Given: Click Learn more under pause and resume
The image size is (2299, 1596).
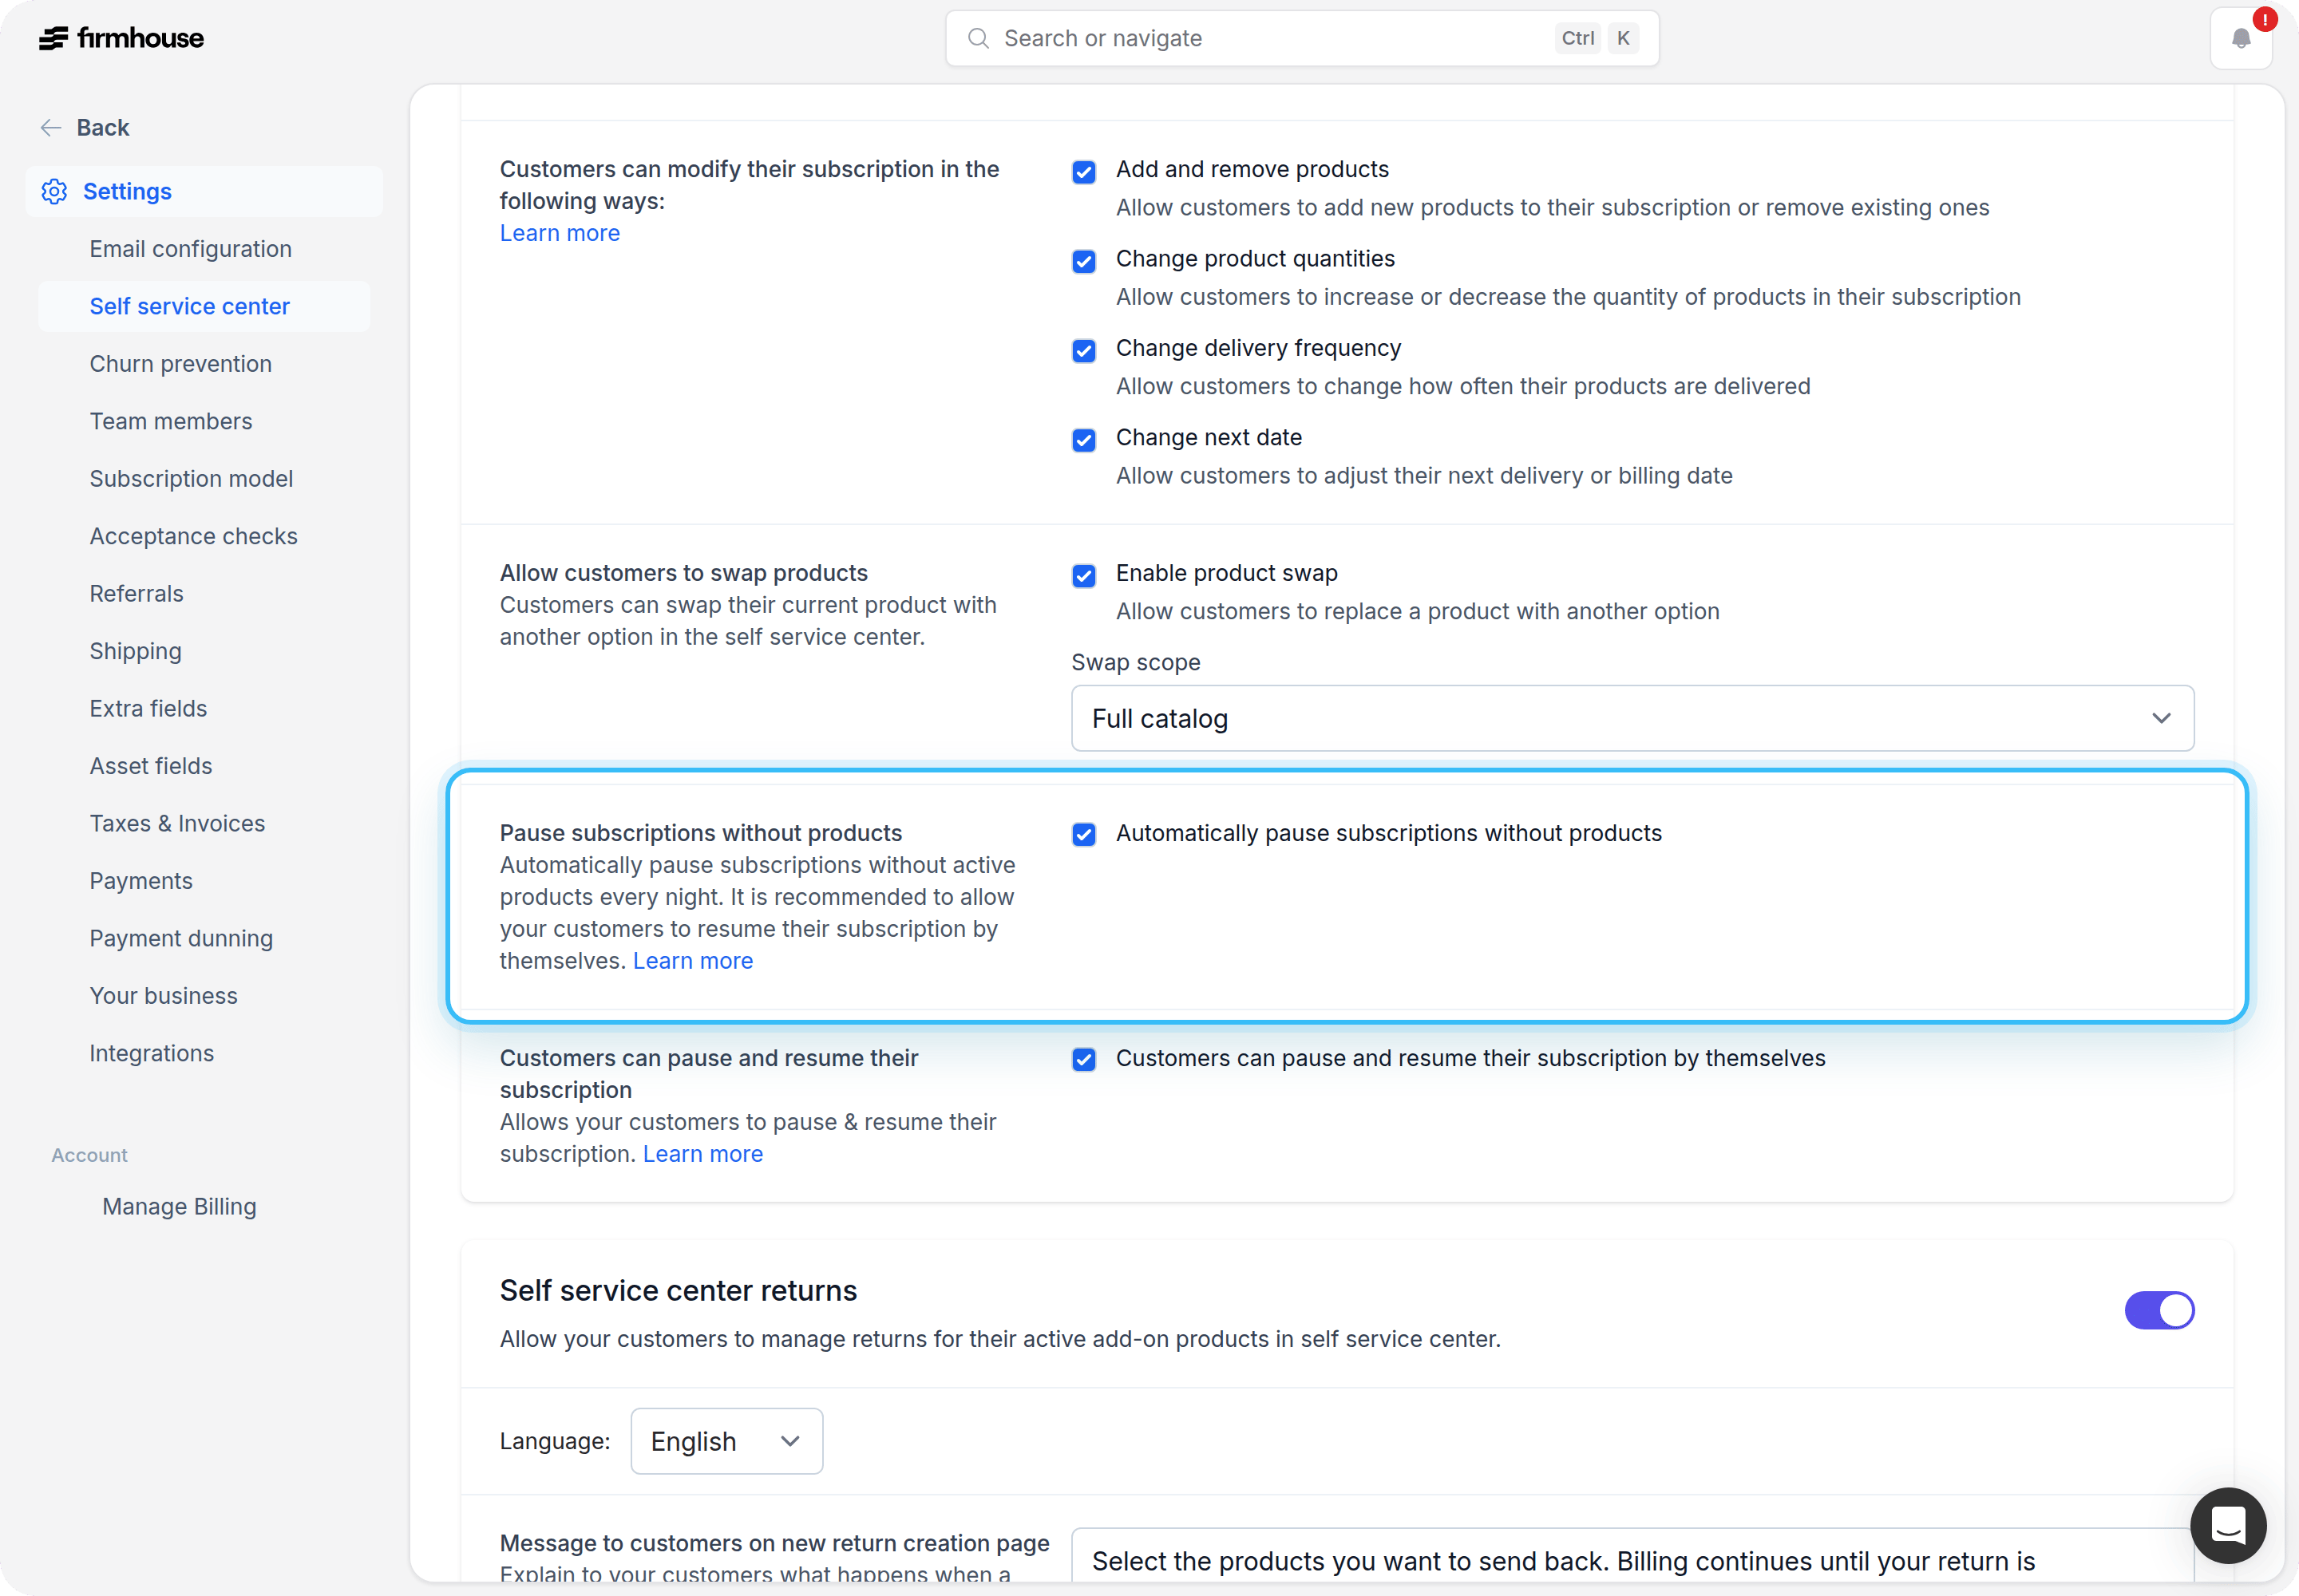Looking at the screenshot, I should tap(702, 1154).
